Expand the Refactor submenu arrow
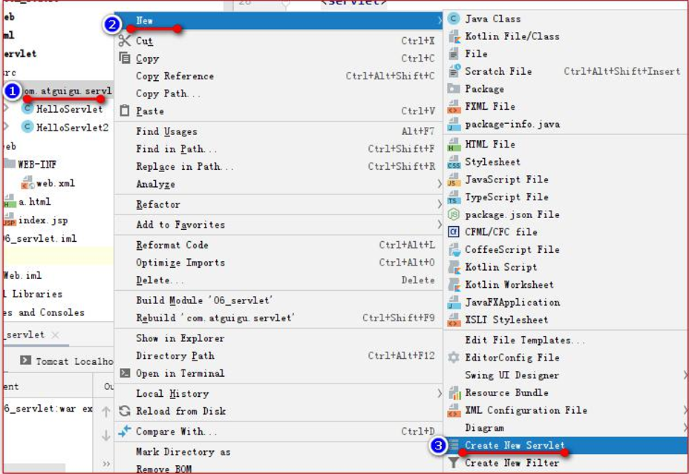This screenshot has width=689, height=474. [x=439, y=204]
